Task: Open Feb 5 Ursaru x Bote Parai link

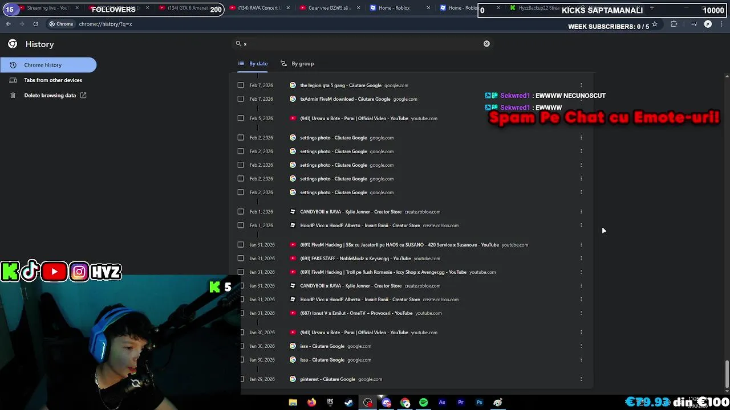Action: 354,118
